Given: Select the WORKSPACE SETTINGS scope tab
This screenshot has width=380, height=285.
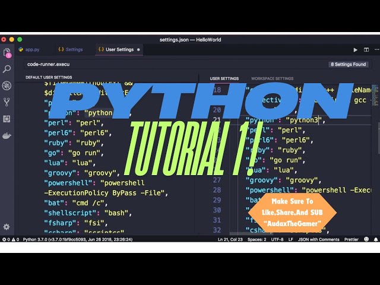Looking at the screenshot, I should [x=272, y=78].
